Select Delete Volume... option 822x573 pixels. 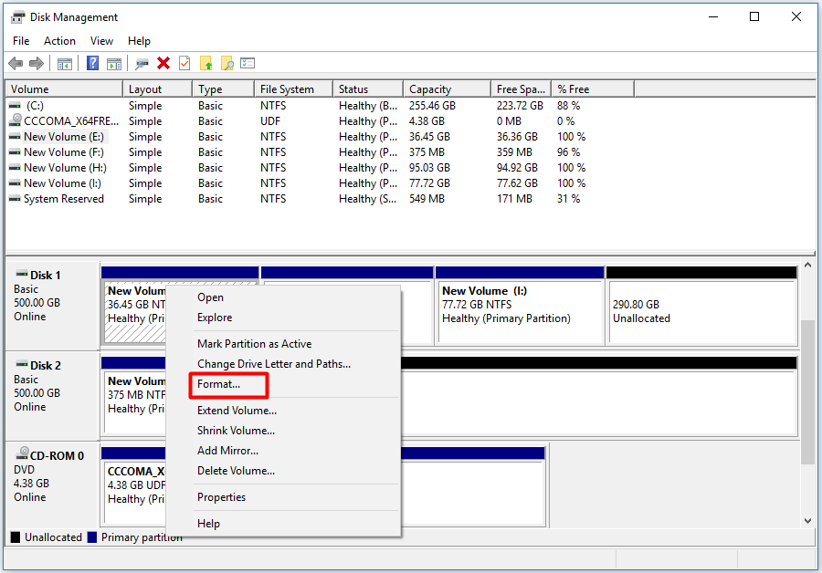point(284,470)
